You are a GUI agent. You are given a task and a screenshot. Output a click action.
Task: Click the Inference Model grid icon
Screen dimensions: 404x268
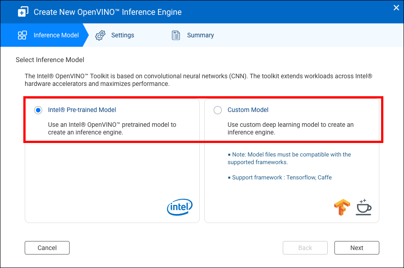(x=22, y=35)
